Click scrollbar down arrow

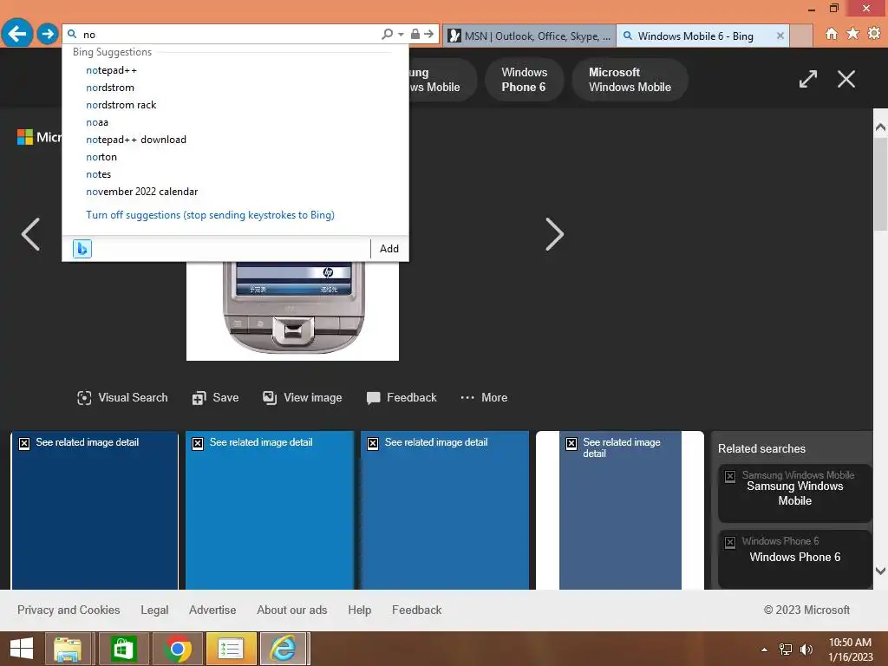[880, 571]
